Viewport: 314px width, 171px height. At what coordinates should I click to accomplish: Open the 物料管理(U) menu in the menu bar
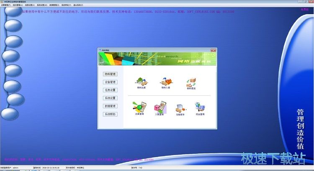(18, 5)
